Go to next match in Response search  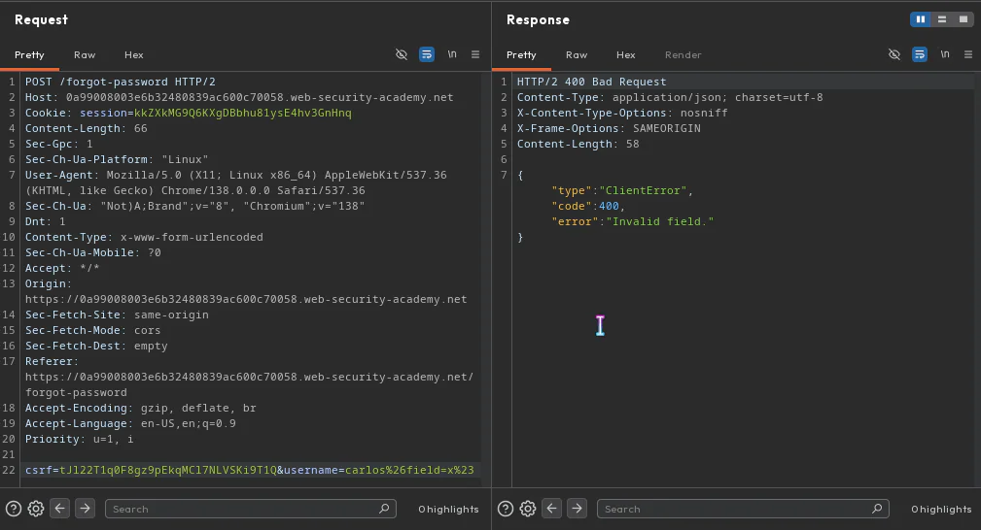(577, 508)
